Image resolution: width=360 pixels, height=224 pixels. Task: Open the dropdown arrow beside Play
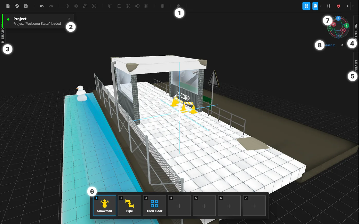coord(353,6)
